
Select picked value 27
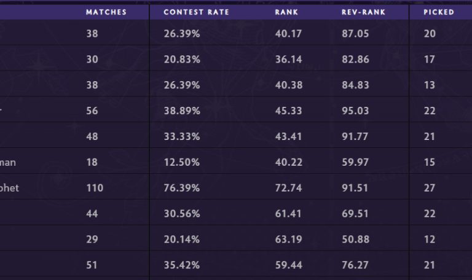pyautogui.click(x=429, y=188)
